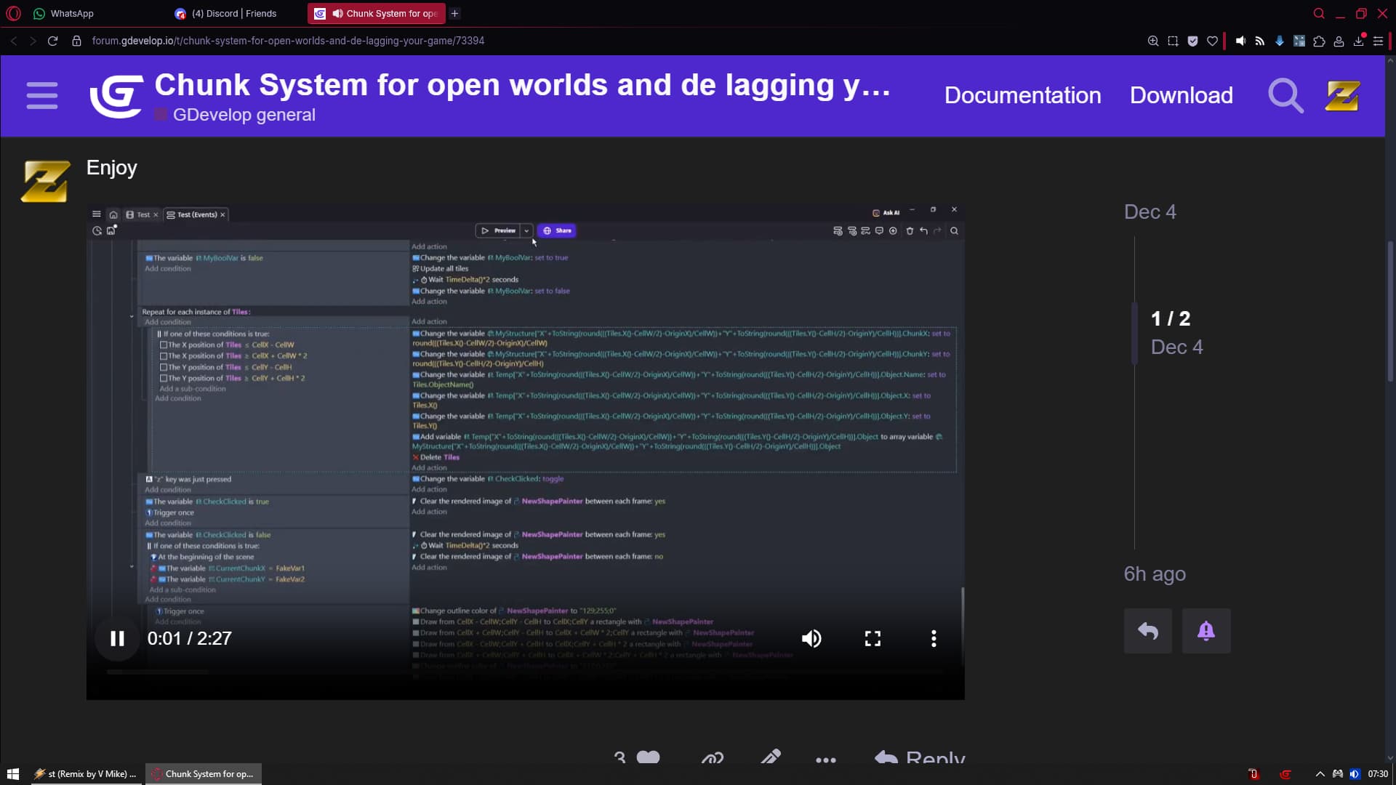
Task: Click the GDevelop logo in header
Action: coord(116,95)
